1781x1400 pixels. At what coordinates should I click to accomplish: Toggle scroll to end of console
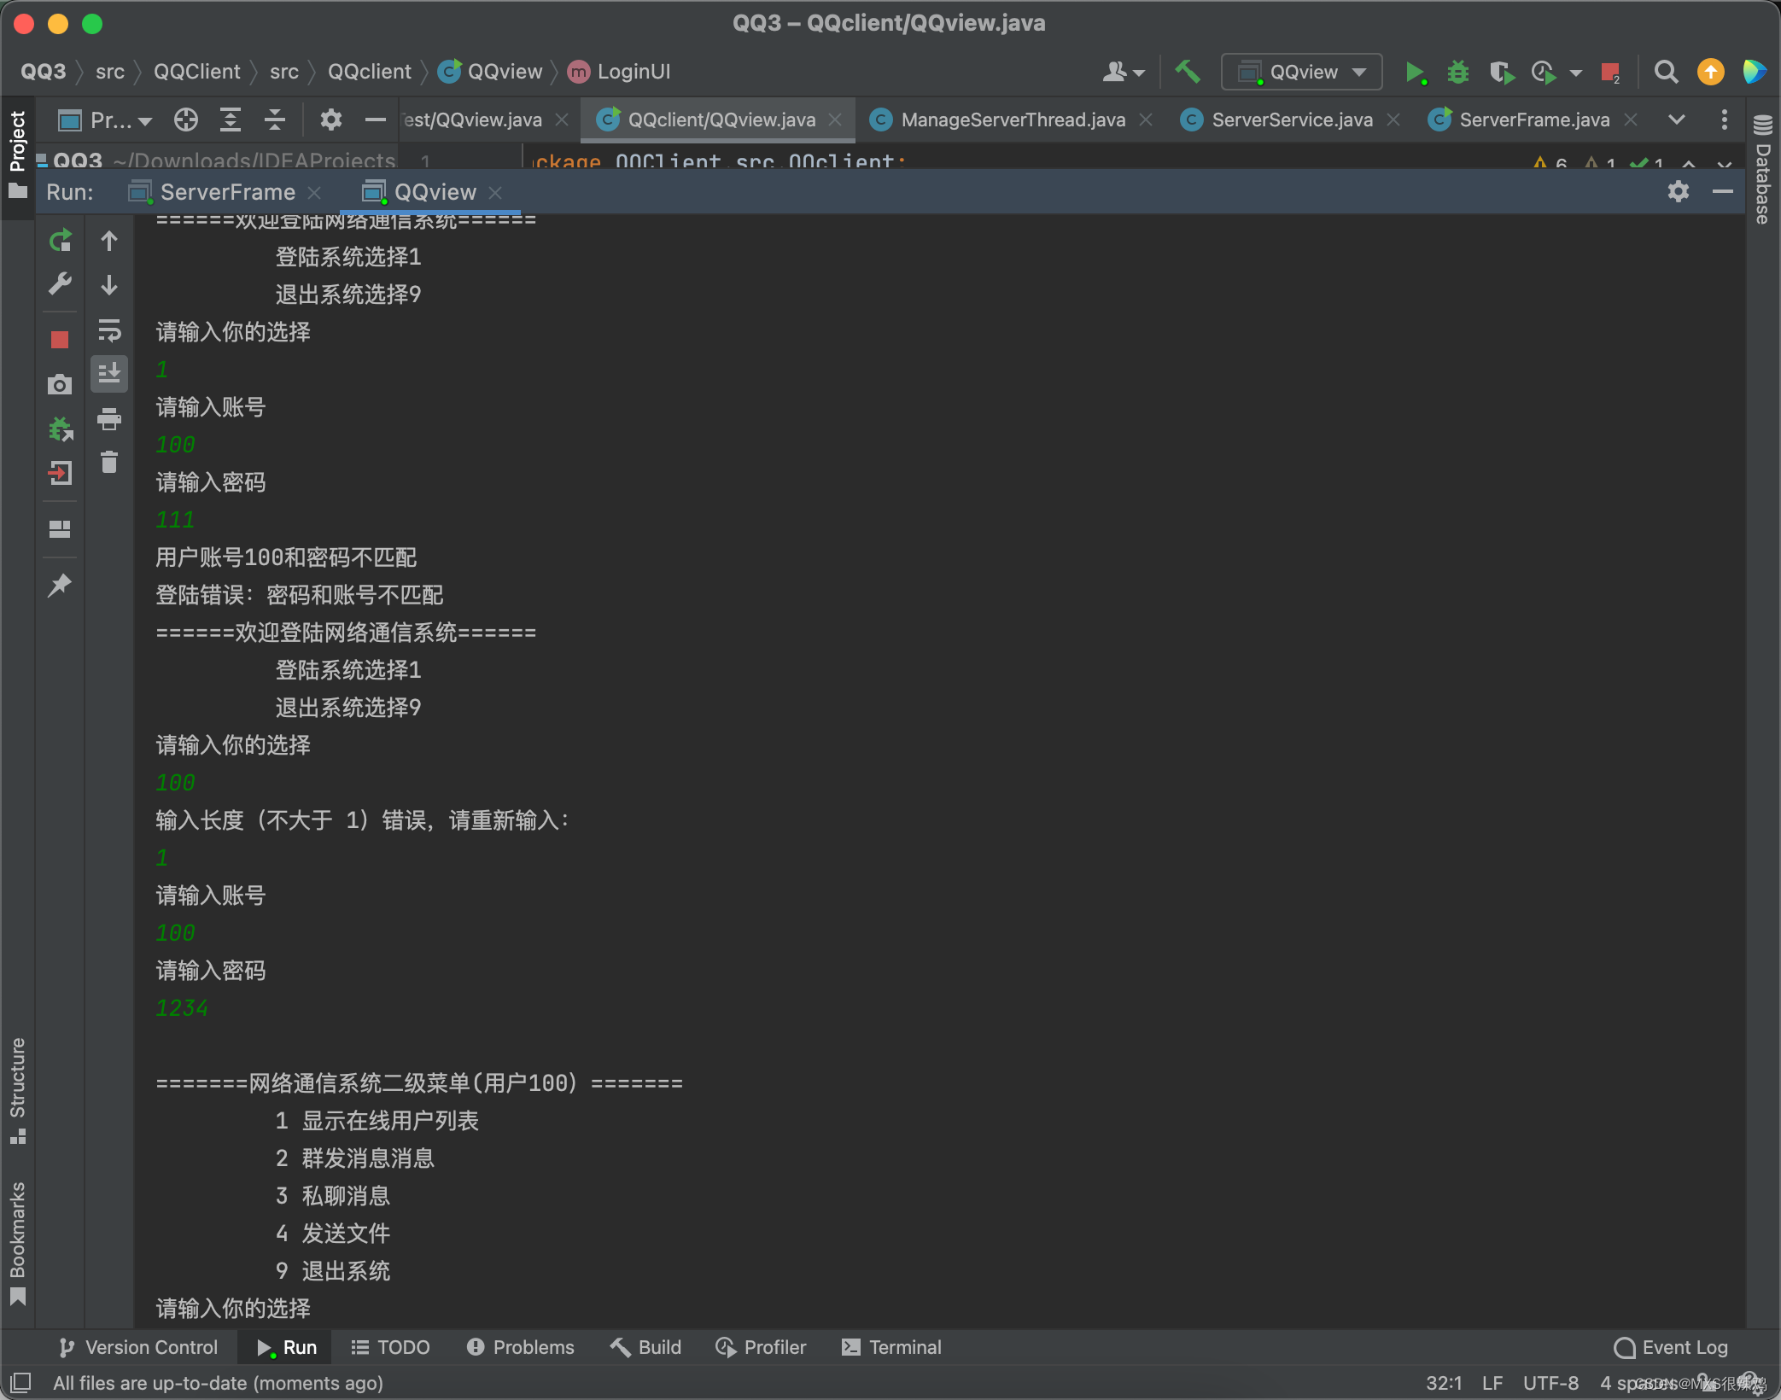point(109,373)
